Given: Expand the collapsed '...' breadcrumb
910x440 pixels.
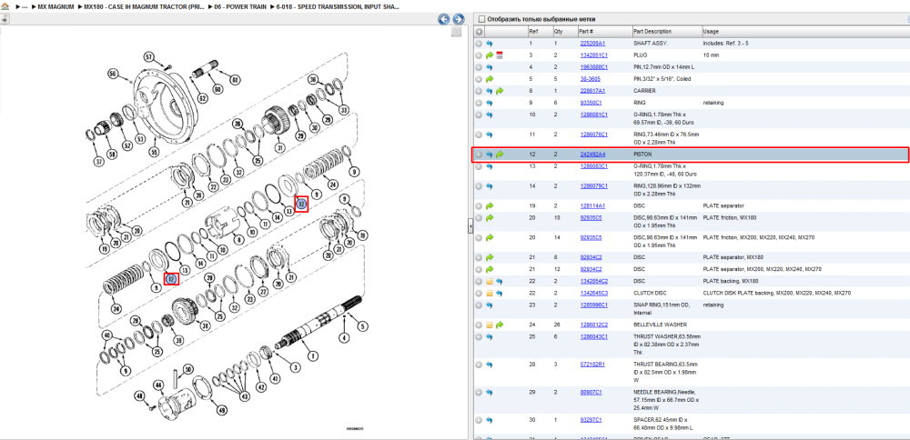Looking at the screenshot, I should 25,6.
